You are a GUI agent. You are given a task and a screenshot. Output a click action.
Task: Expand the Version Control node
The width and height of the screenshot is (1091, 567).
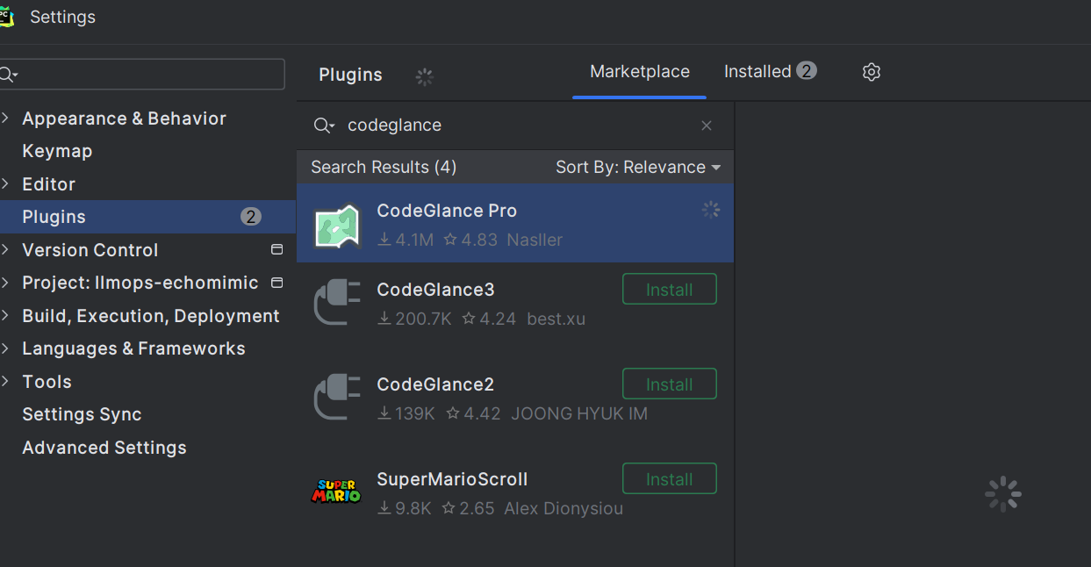tap(5, 250)
